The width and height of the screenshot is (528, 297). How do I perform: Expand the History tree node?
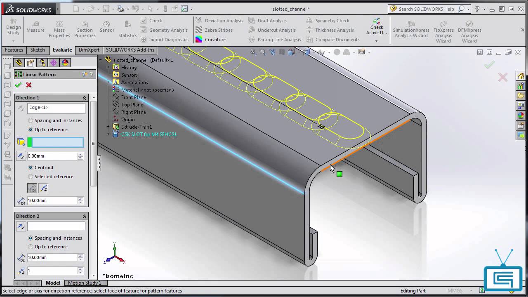(x=108, y=67)
